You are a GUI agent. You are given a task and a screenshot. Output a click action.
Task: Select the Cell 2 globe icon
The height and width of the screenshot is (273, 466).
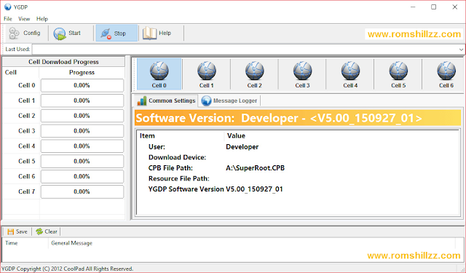254,74
